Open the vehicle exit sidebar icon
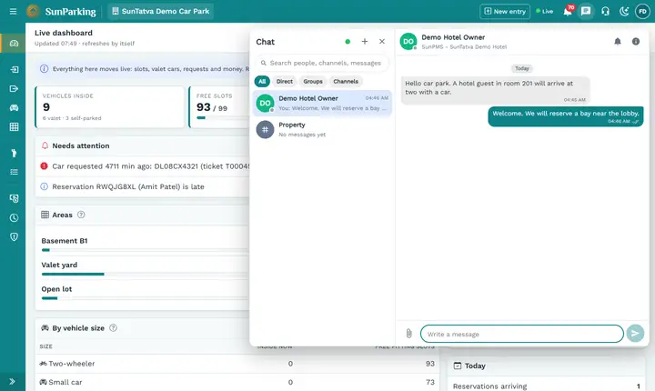This screenshot has width=655, height=391. tap(14, 88)
